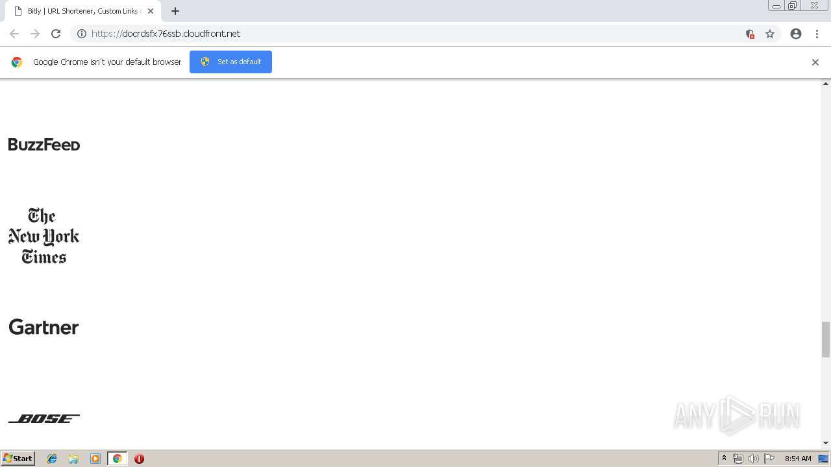
Task: Bookmark this page with the star
Action: point(770,34)
